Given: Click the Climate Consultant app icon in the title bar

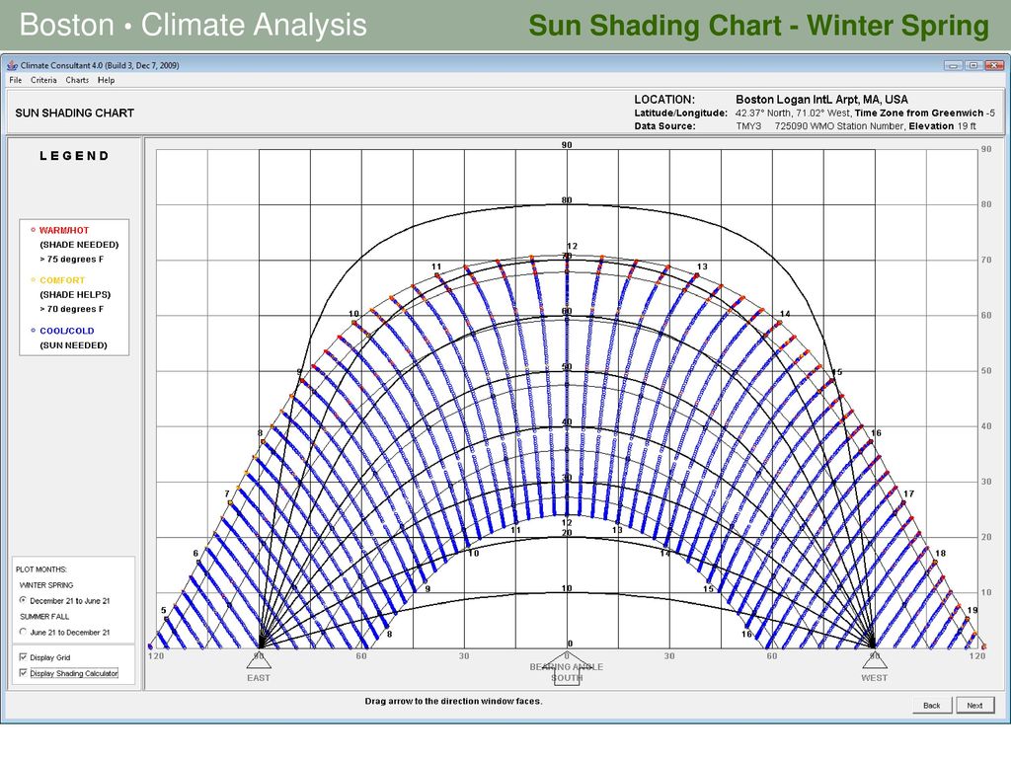Looking at the screenshot, I should point(12,65).
